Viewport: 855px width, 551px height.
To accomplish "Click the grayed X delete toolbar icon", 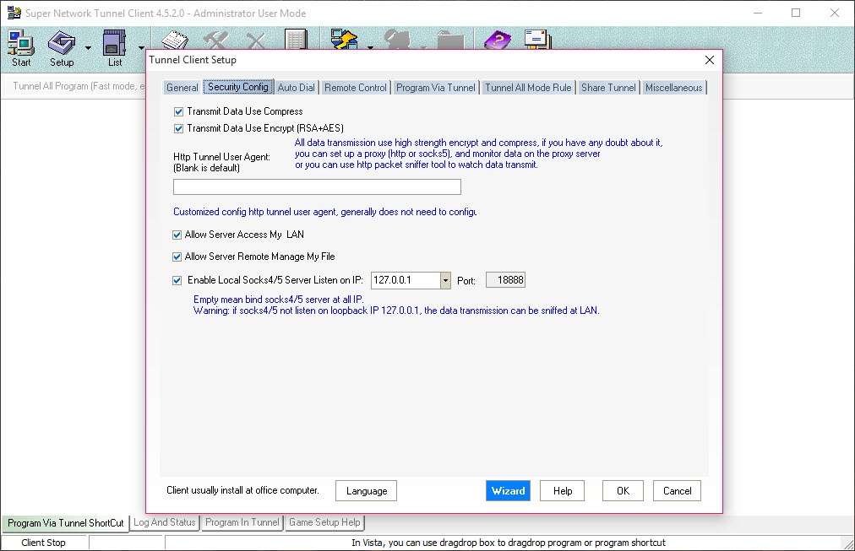I will pos(256,41).
